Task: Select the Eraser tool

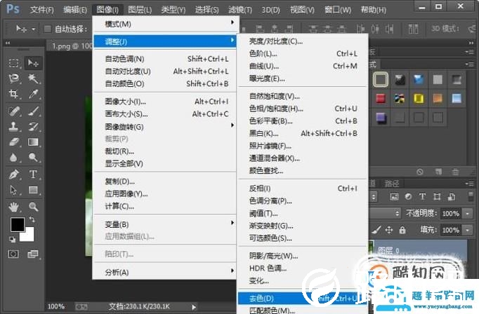Action: (14, 142)
